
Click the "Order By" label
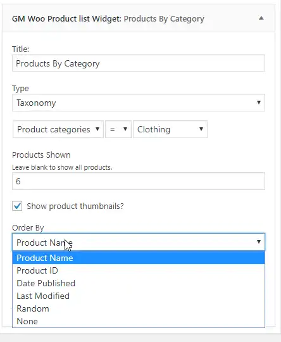click(x=28, y=228)
